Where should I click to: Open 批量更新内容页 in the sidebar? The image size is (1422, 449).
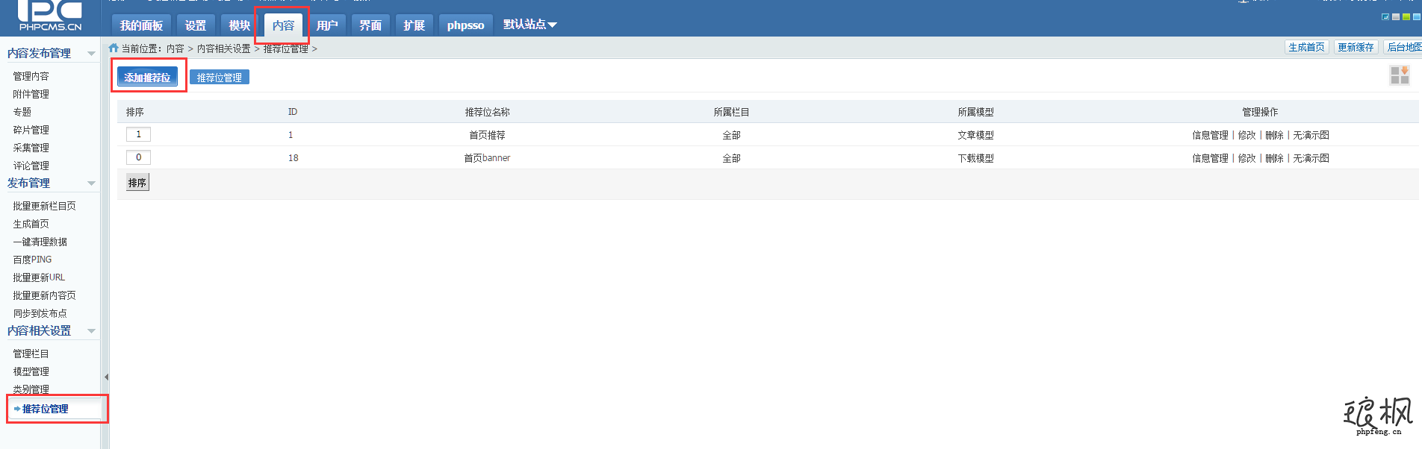click(44, 295)
